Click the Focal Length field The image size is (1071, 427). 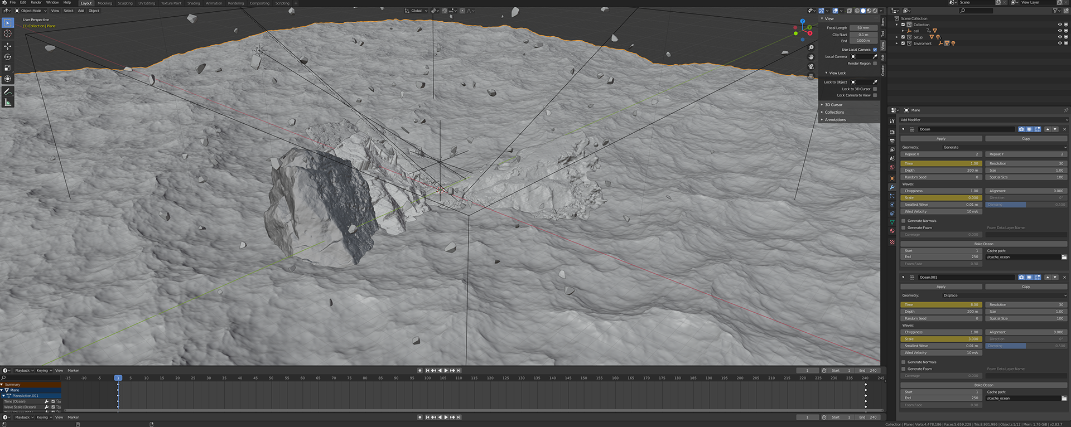863,28
